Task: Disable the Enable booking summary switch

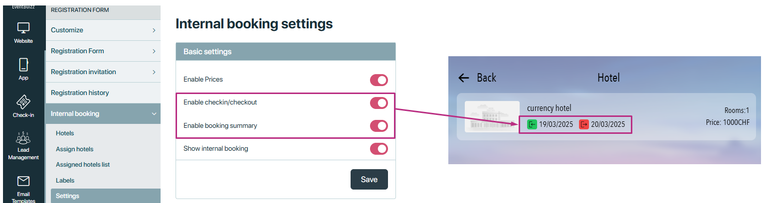Action: coord(379,126)
